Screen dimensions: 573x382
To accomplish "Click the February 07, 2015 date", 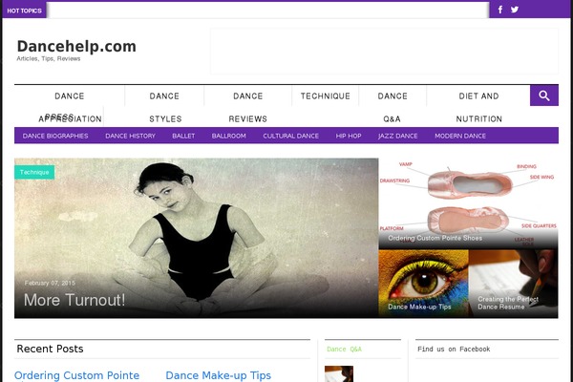I will coord(50,283).
